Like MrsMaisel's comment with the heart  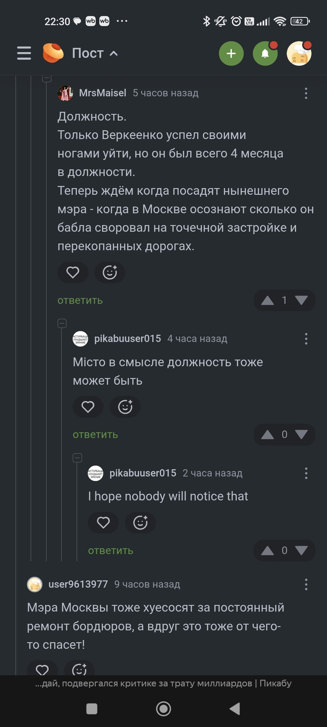click(x=73, y=272)
